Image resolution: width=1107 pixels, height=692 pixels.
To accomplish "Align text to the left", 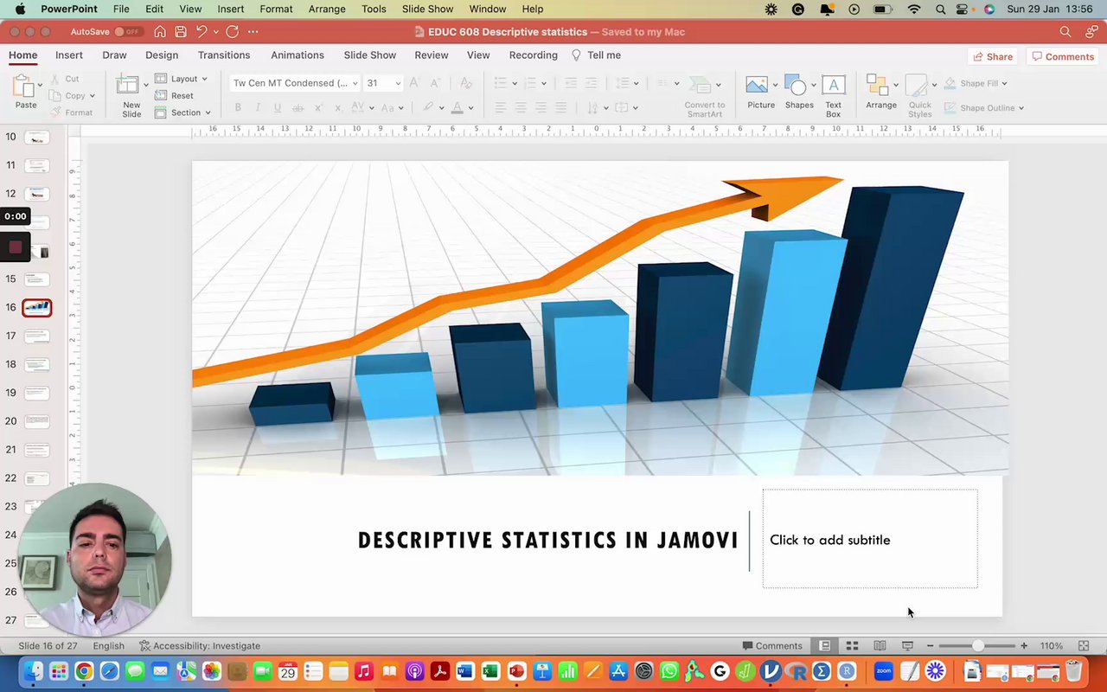I will point(501,108).
